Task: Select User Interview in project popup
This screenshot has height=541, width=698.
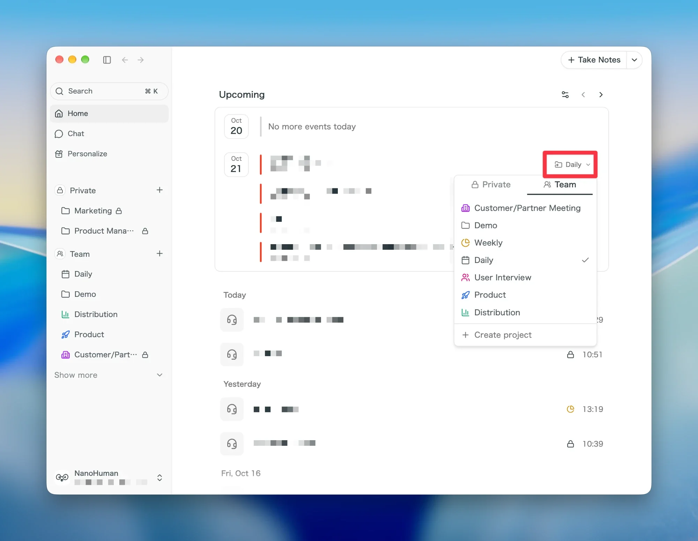Action: [x=525, y=278]
